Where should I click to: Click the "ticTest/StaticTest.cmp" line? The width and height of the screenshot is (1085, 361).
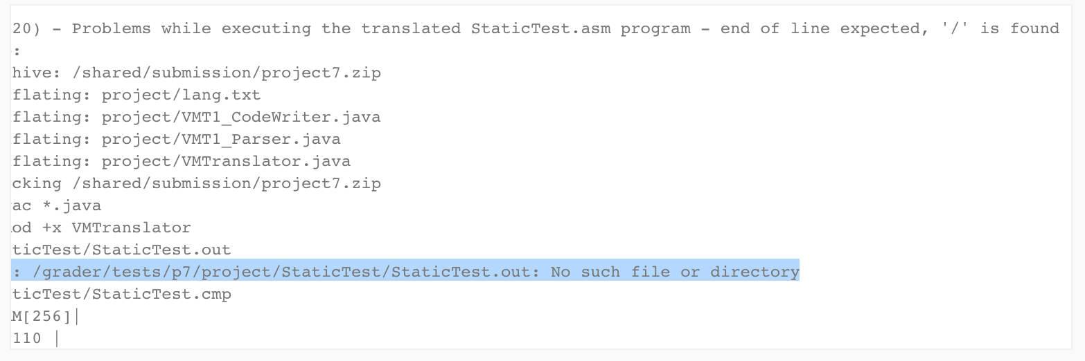click(122, 294)
